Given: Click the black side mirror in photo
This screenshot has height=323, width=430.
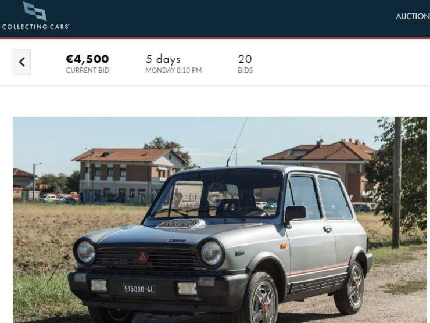Looking at the screenshot, I should click(x=295, y=214).
